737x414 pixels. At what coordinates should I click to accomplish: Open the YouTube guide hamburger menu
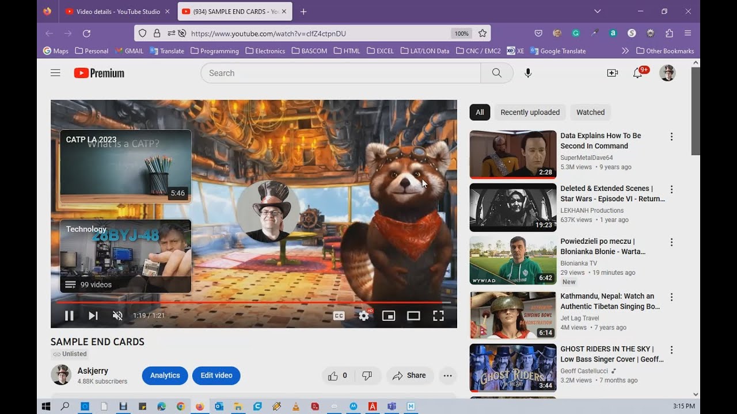pos(55,73)
